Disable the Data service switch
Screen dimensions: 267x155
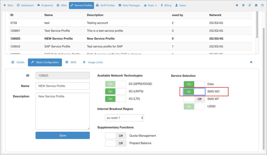(x=194, y=84)
